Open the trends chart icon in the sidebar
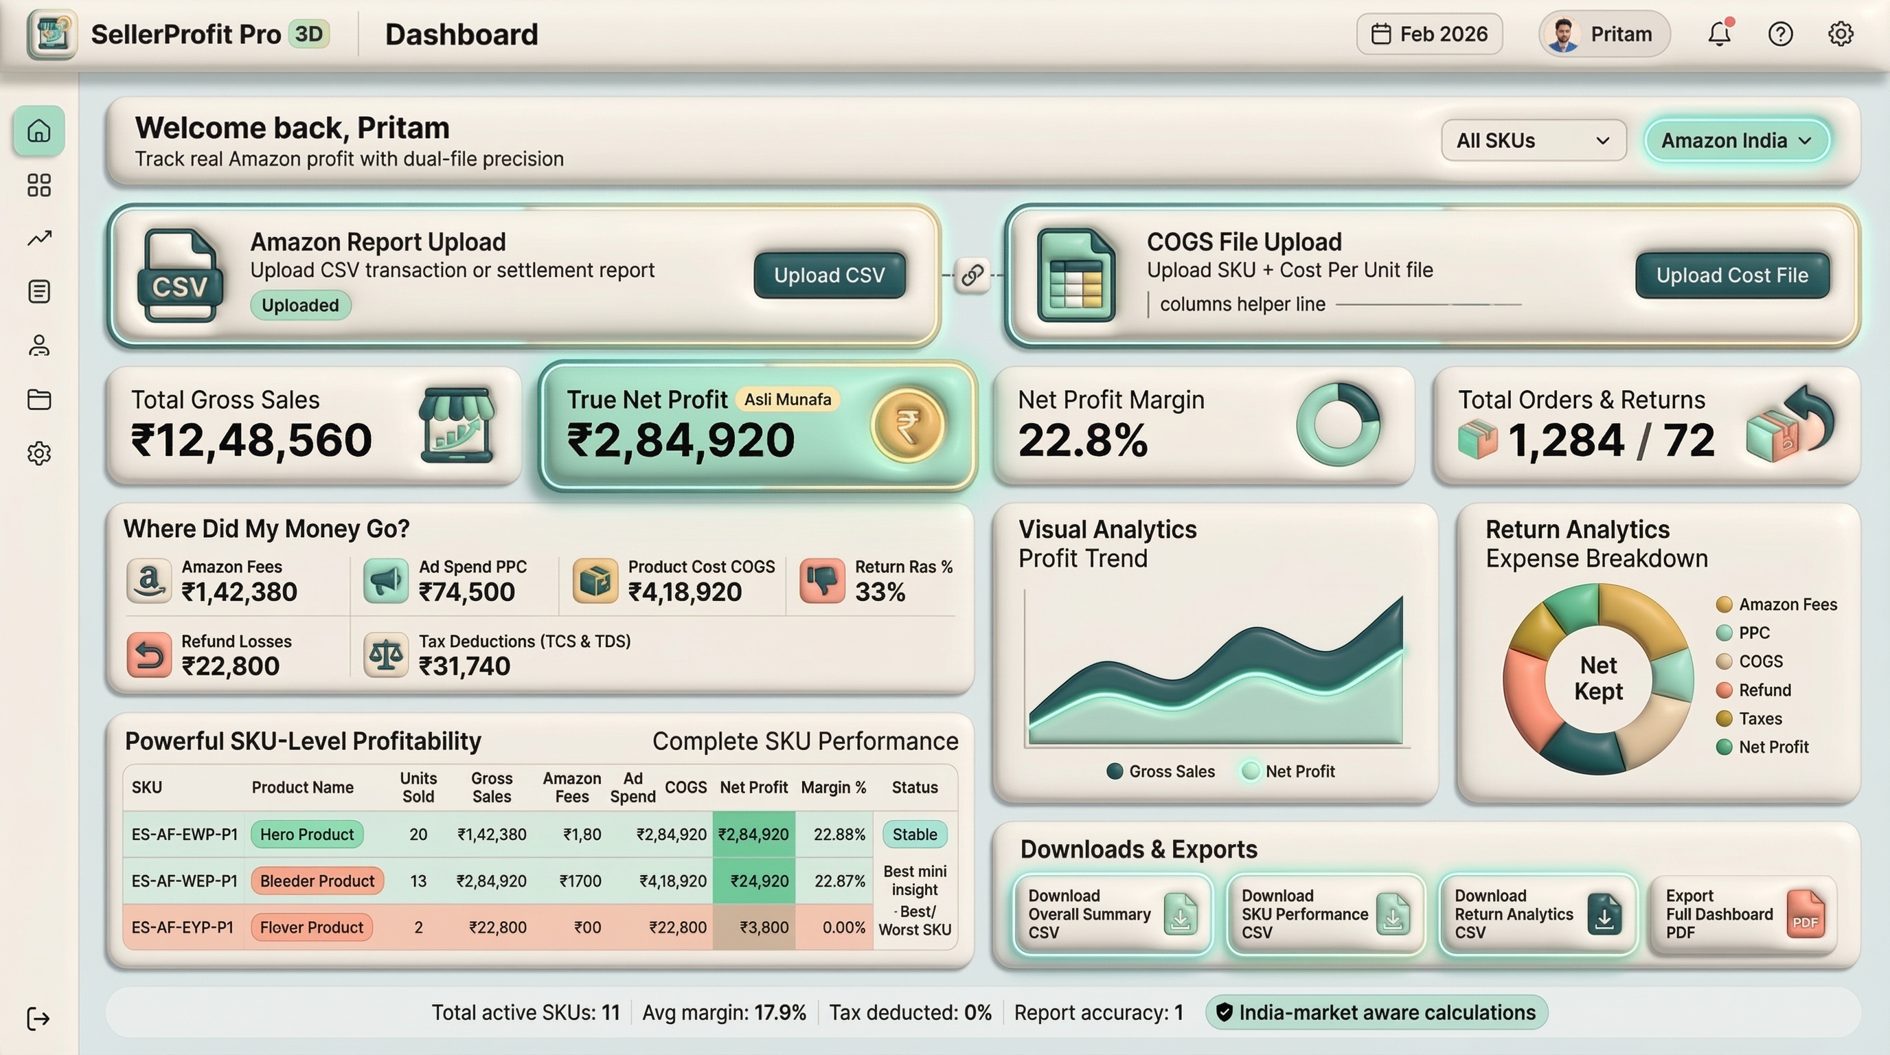1890x1055 pixels. [x=38, y=238]
